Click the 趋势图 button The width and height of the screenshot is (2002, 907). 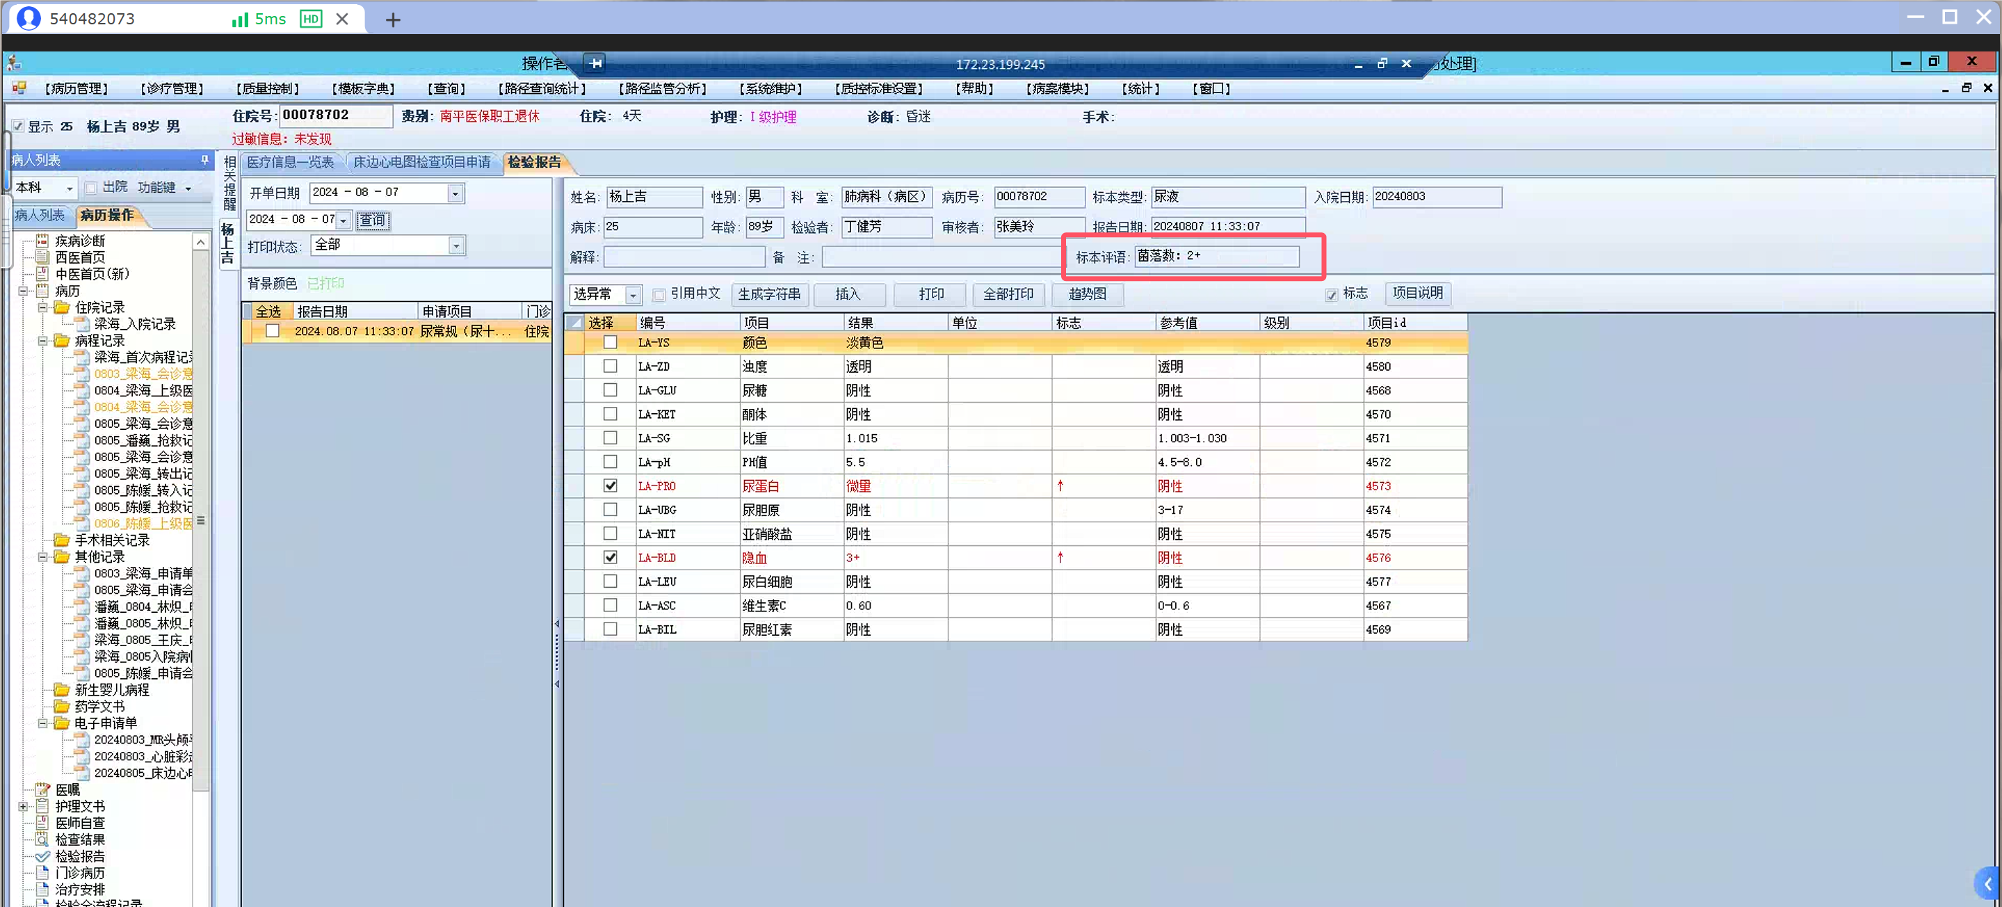1086,294
